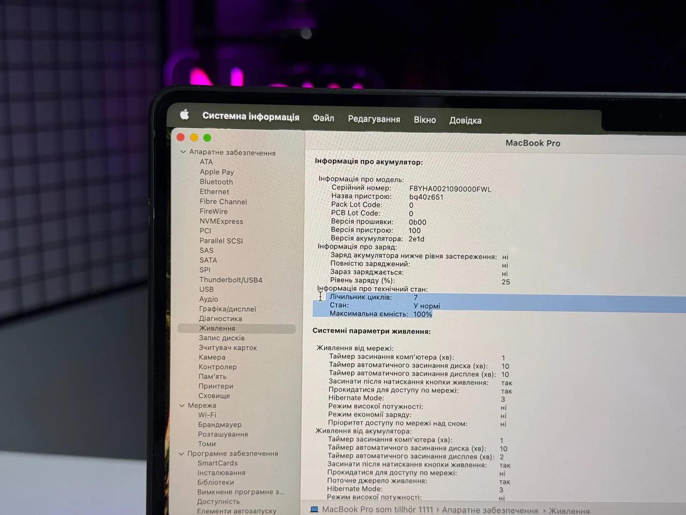
Task: Click 'MacBook Pro som tillhör 1111' path segment
Action: 377,510
